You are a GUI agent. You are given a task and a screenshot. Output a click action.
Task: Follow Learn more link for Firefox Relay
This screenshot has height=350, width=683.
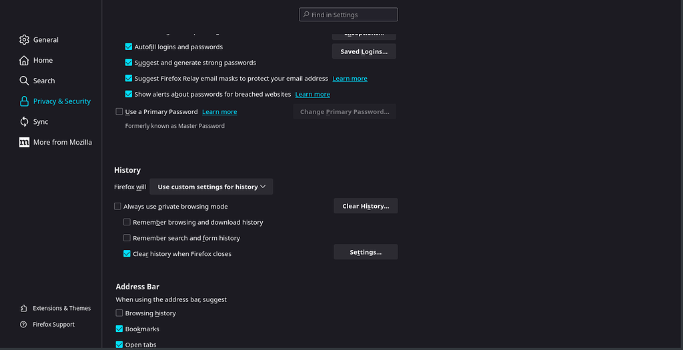(350, 79)
